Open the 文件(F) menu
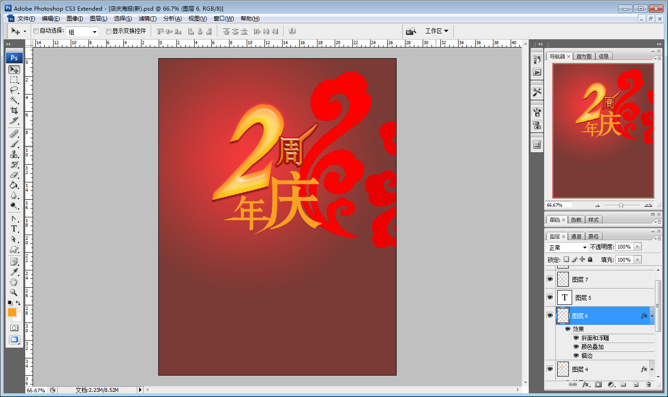Image resolution: width=668 pixels, height=397 pixels. tap(27, 19)
